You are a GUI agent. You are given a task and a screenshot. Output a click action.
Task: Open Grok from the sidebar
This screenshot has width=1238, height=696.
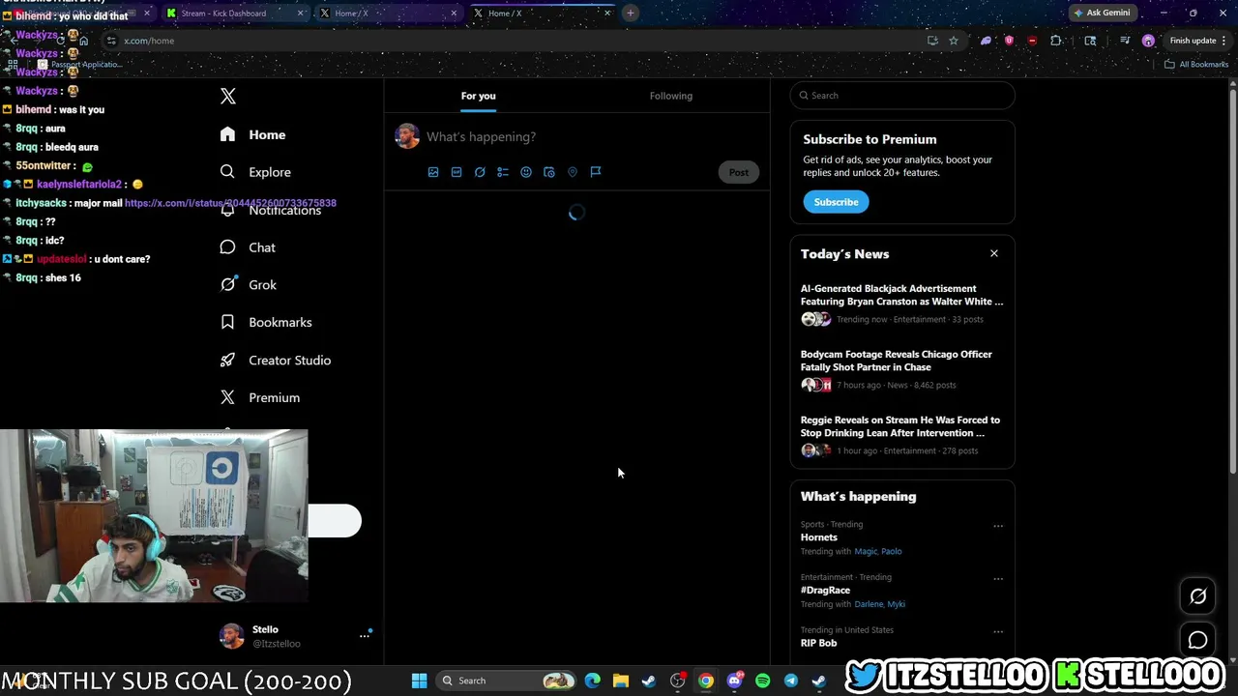point(250,285)
